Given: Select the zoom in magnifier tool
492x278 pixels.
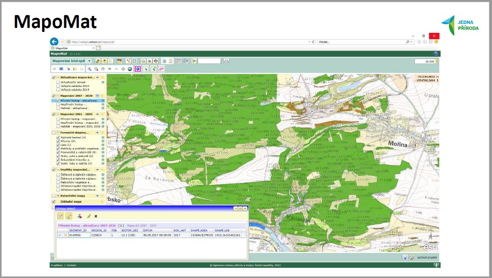Looking at the screenshot, I should (90, 69).
